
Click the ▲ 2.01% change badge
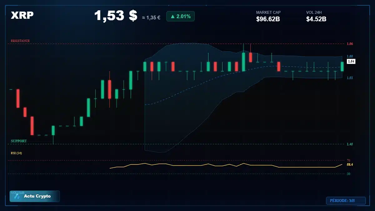click(x=180, y=16)
